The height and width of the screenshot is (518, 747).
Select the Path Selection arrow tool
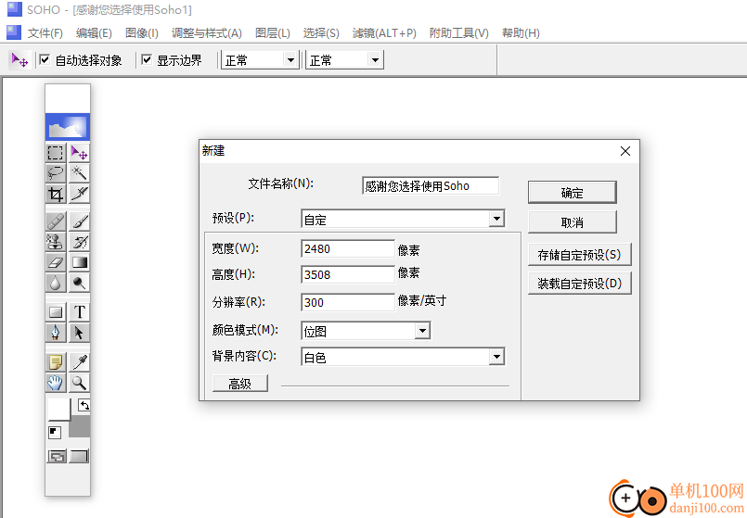[x=79, y=333]
